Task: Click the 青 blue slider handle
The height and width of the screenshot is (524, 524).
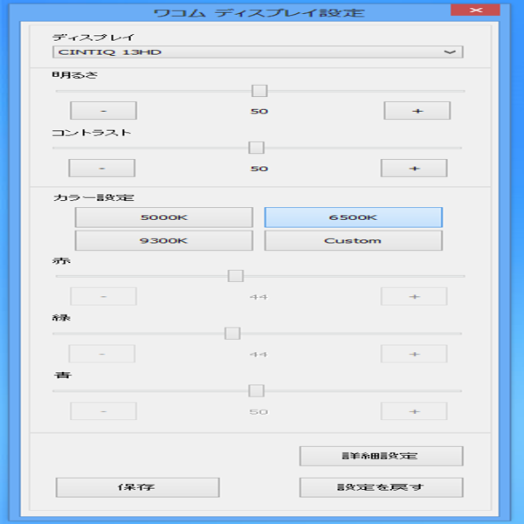Action: point(256,390)
